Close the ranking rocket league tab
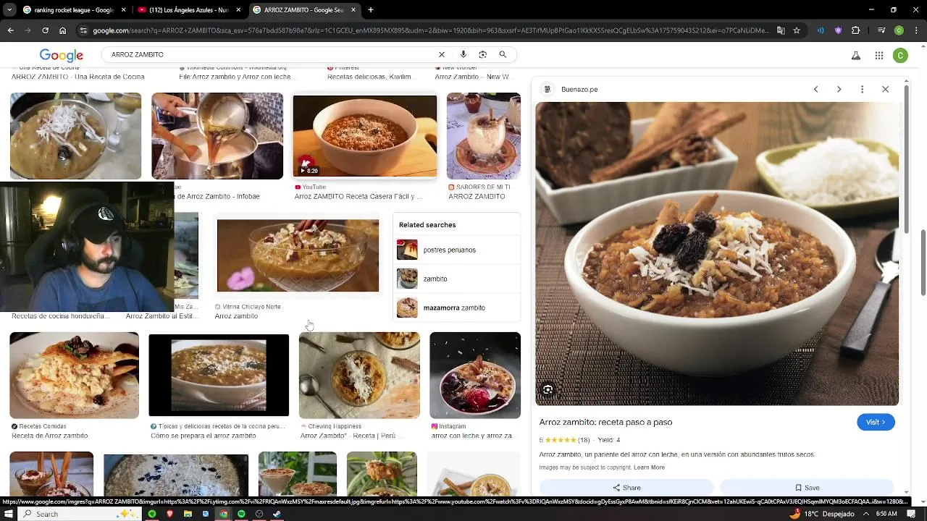 tap(124, 10)
